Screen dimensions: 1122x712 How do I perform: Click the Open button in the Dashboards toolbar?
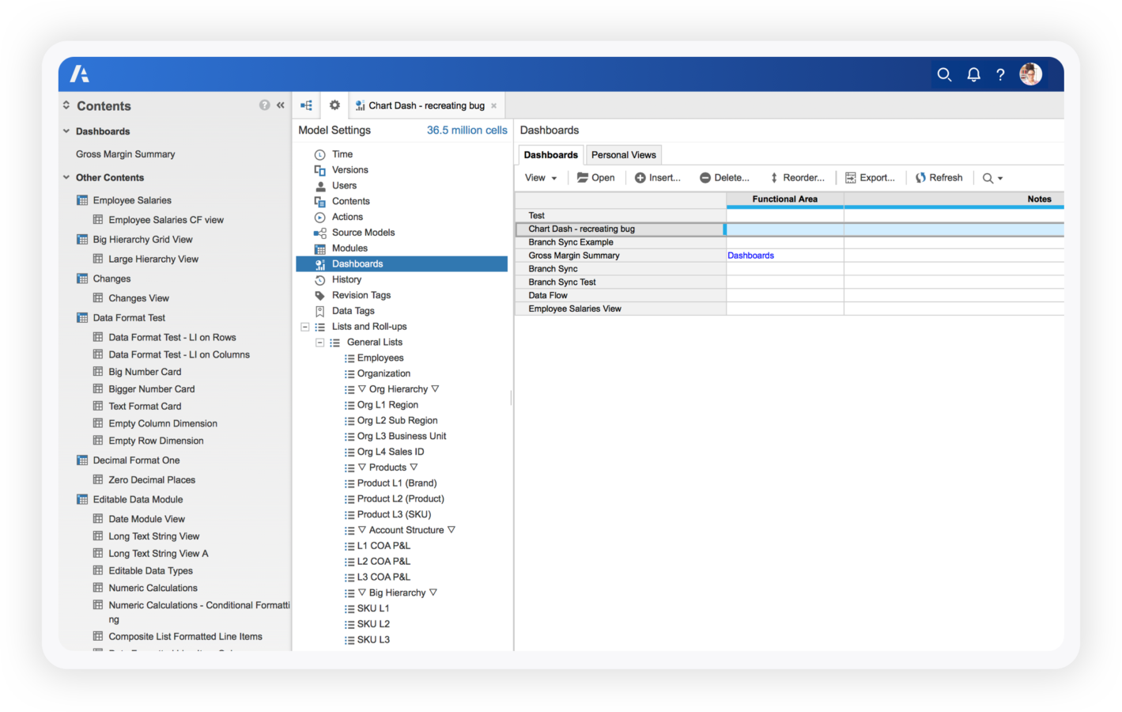tap(595, 177)
